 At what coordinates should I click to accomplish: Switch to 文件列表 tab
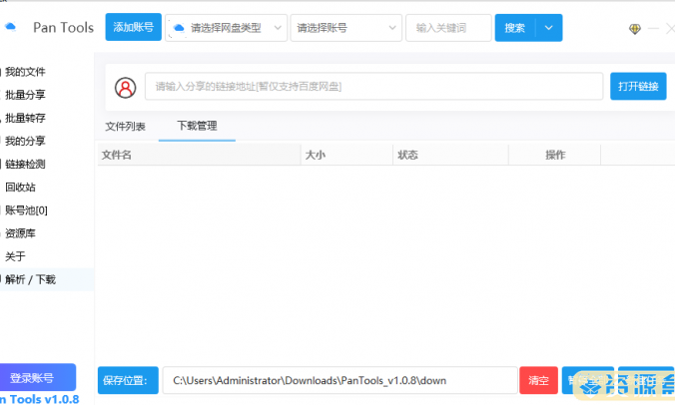(x=125, y=127)
